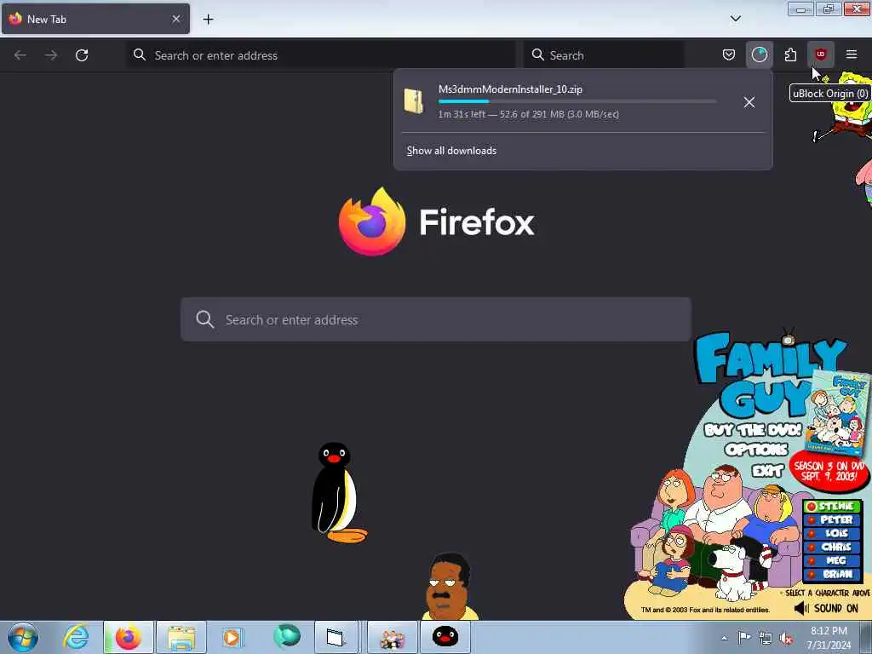872x654 pixels.
Task: Open the network tray icon
Action: pyautogui.click(x=766, y=638)
